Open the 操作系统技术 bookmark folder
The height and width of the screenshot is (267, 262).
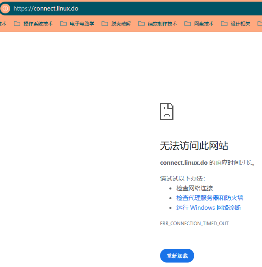(33, 24)
